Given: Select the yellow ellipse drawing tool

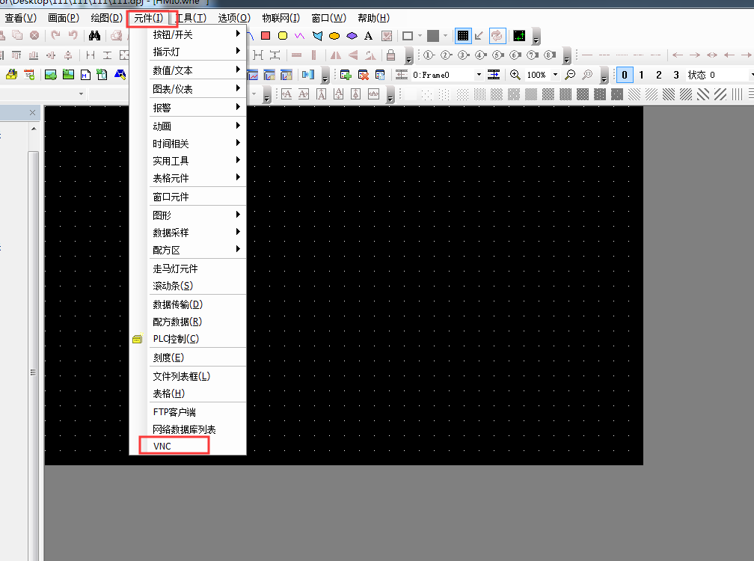Looking at the screenshot, I should point(334,35).
